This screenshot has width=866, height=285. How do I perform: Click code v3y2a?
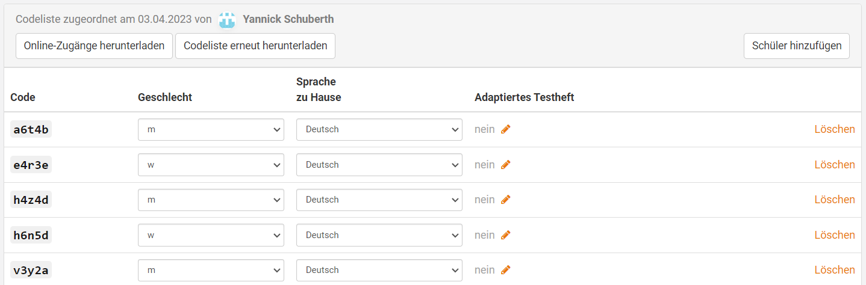(x=31, y=270)
